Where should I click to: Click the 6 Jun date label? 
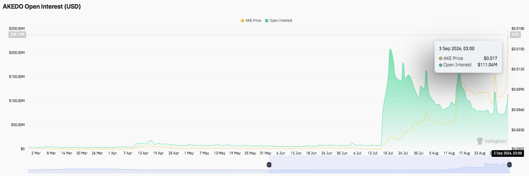280,153
